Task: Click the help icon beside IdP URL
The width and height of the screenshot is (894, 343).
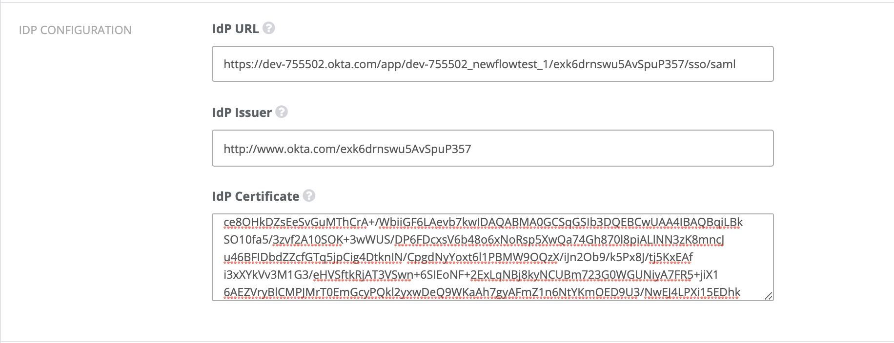Action: [268, 28]
